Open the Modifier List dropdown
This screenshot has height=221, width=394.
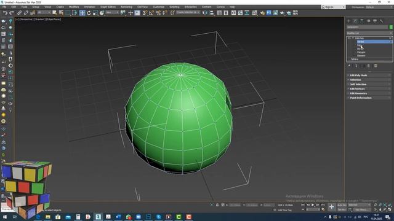(x=369, y=33)
